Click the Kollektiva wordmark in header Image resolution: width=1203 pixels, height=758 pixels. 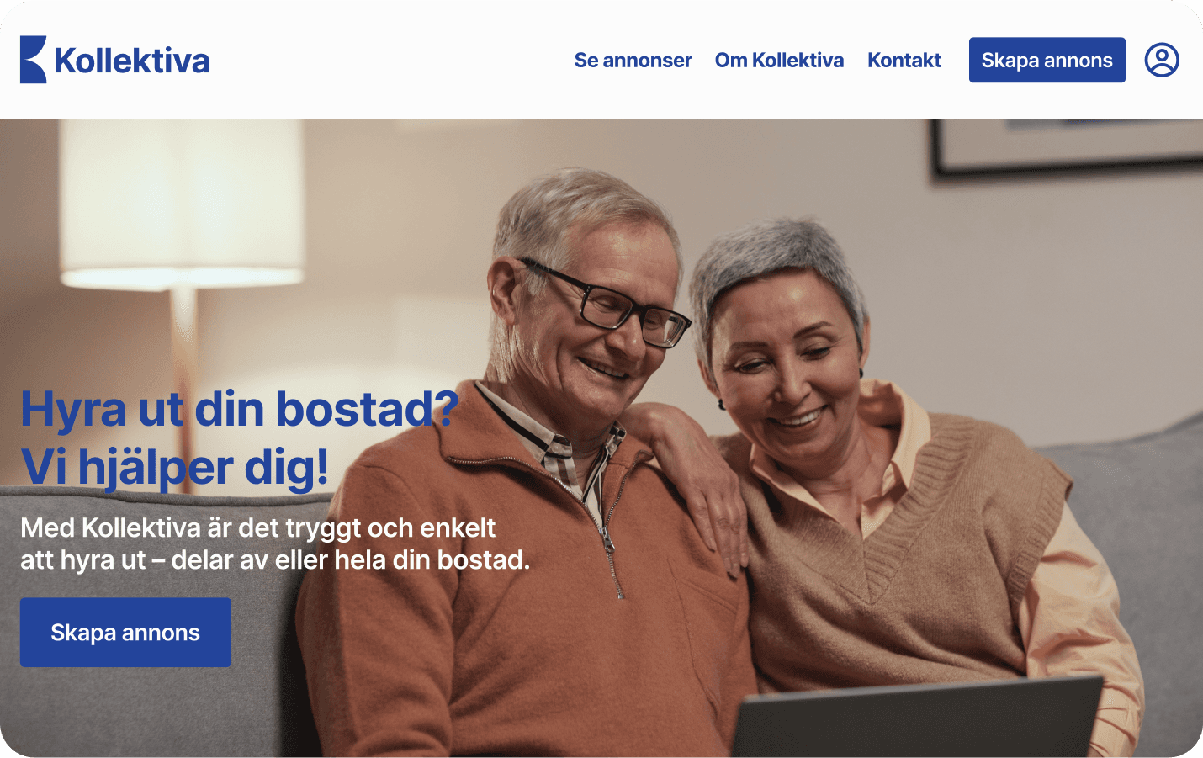click(132, 61)
